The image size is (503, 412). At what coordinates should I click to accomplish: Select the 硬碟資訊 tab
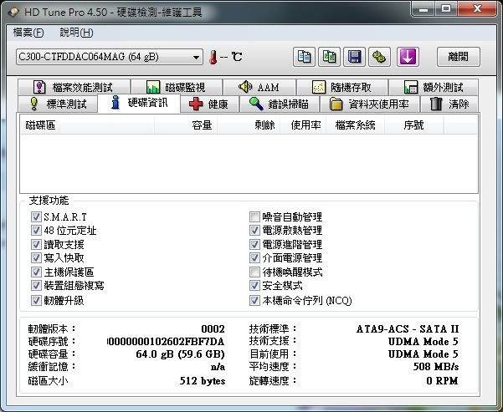139,103
